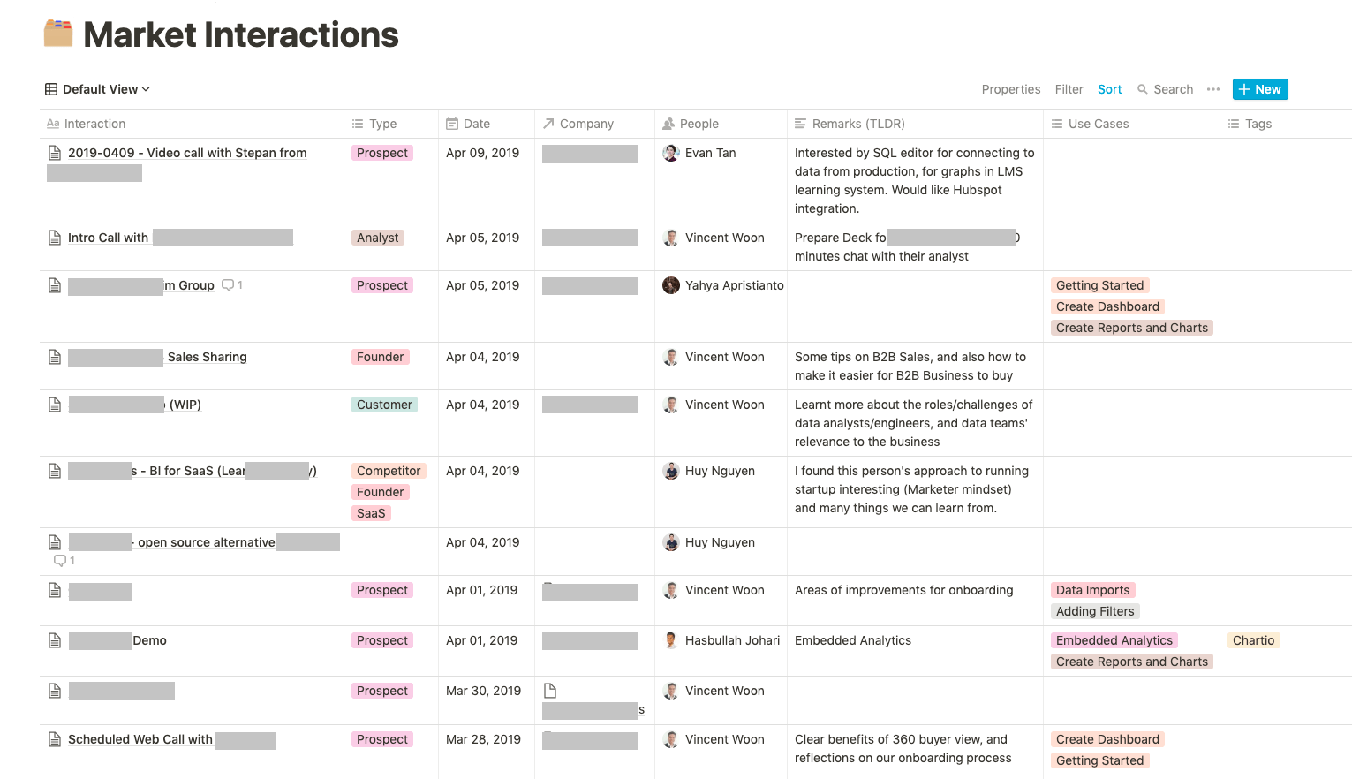Click the Sort option
Viewport: 1352px width, 779px height.
tap(1109, 89)
